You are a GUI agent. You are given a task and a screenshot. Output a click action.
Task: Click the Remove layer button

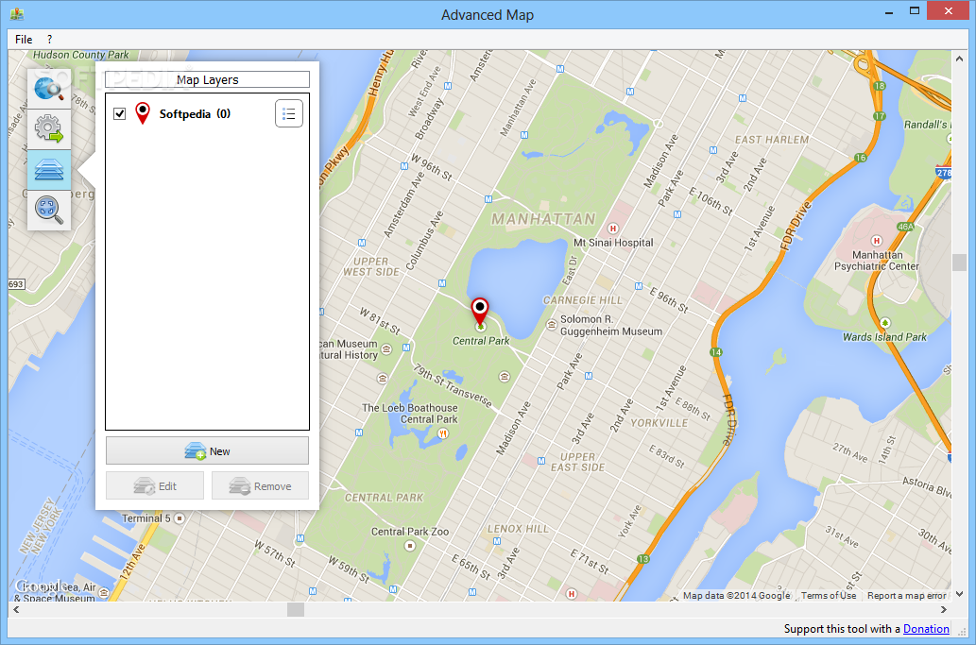coord(260,485)
